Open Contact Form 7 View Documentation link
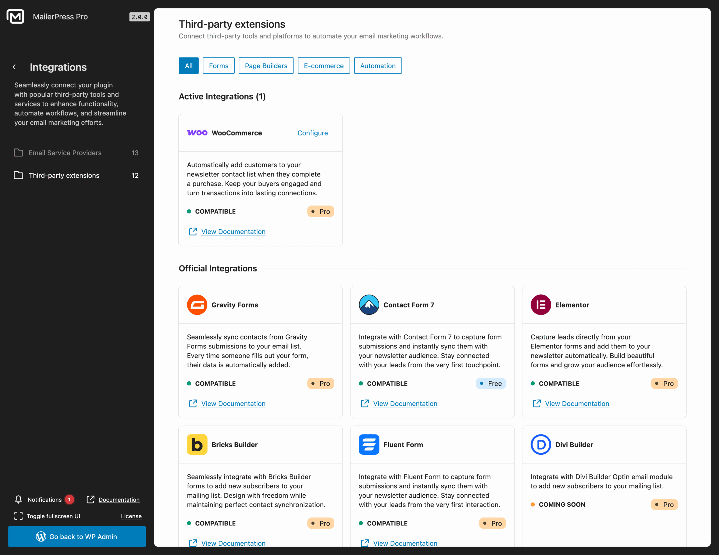 405,404
